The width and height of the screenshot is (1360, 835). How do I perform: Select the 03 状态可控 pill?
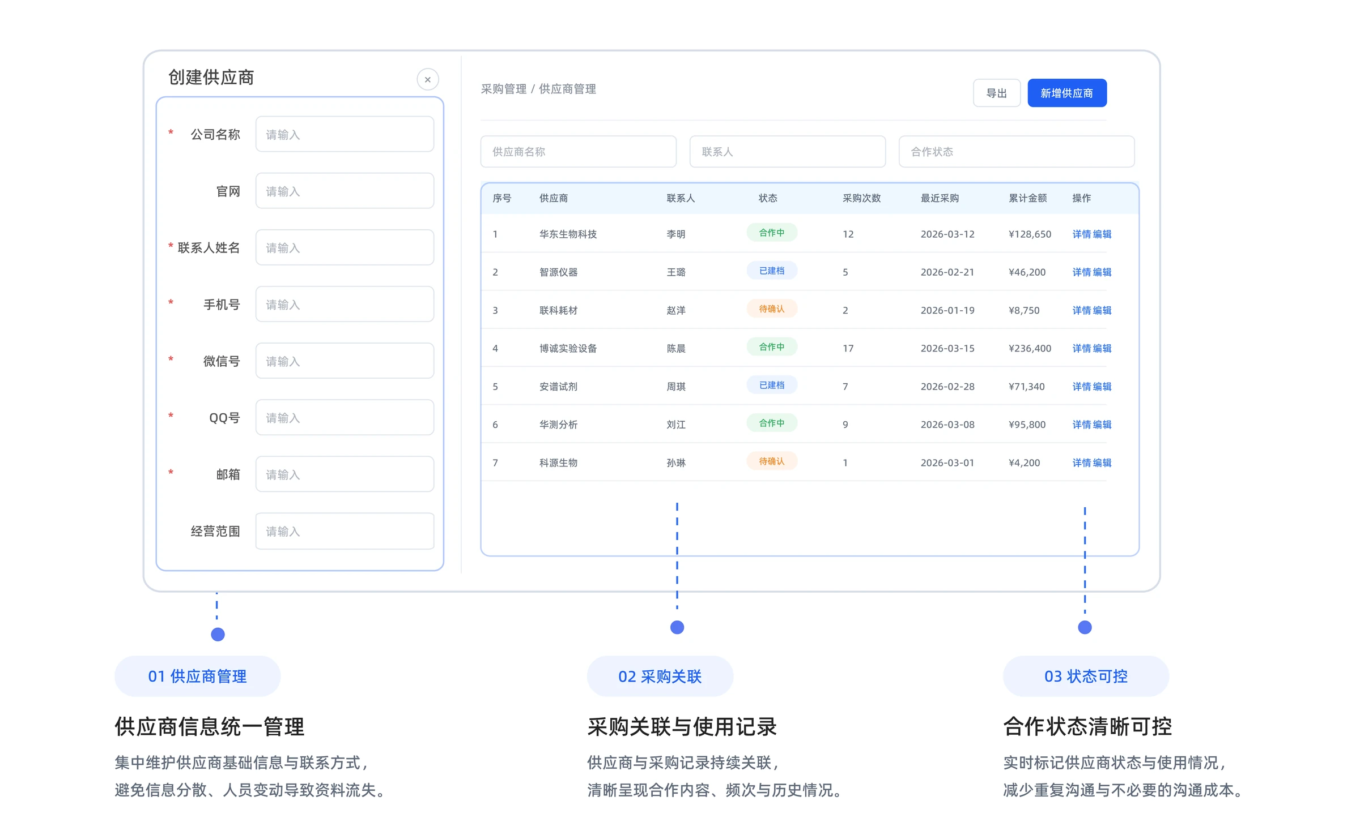pyautogui.click(x=1086, y=676)
